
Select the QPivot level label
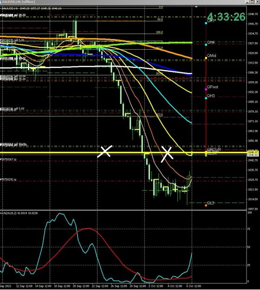pyautogui.click(x=213, y=87)
